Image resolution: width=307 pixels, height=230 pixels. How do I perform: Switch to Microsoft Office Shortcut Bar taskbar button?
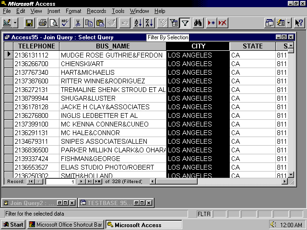pyautogui.click(x=65, y=225)
